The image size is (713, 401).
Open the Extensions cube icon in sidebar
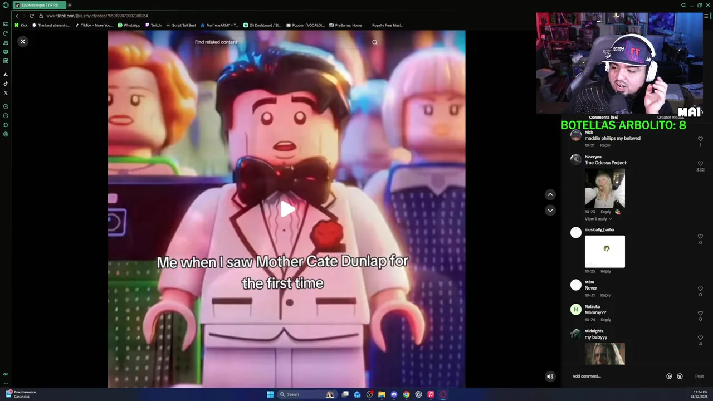click(x=6, y=125)
